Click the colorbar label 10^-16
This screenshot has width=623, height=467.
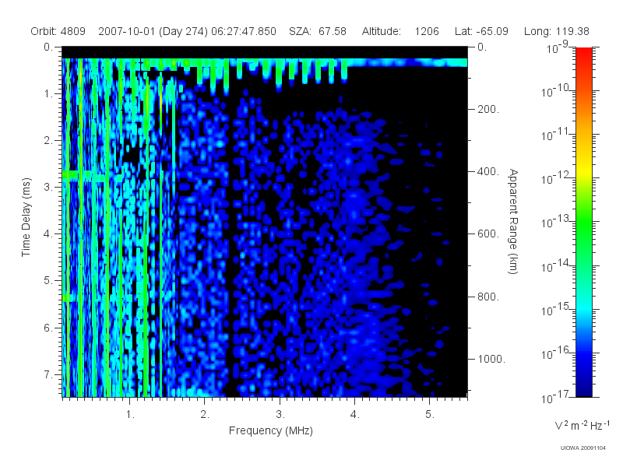557,353
